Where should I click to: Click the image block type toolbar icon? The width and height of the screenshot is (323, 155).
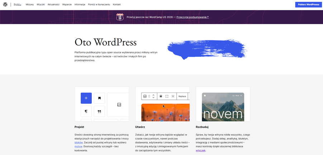[x=145, y=96]
